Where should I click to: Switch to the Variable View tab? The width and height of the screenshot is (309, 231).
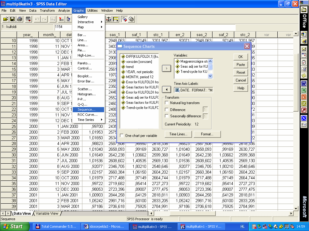47,213
